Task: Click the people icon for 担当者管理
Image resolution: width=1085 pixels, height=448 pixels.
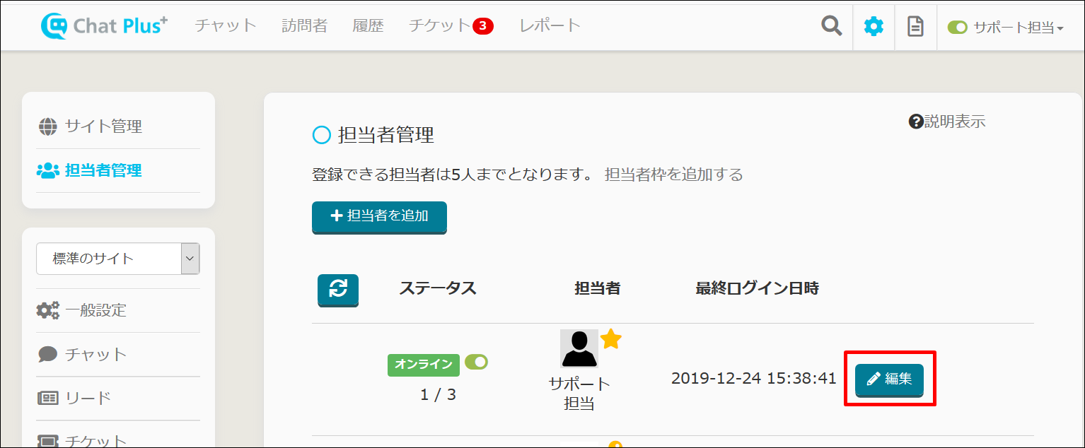Action: pos(47,170)
